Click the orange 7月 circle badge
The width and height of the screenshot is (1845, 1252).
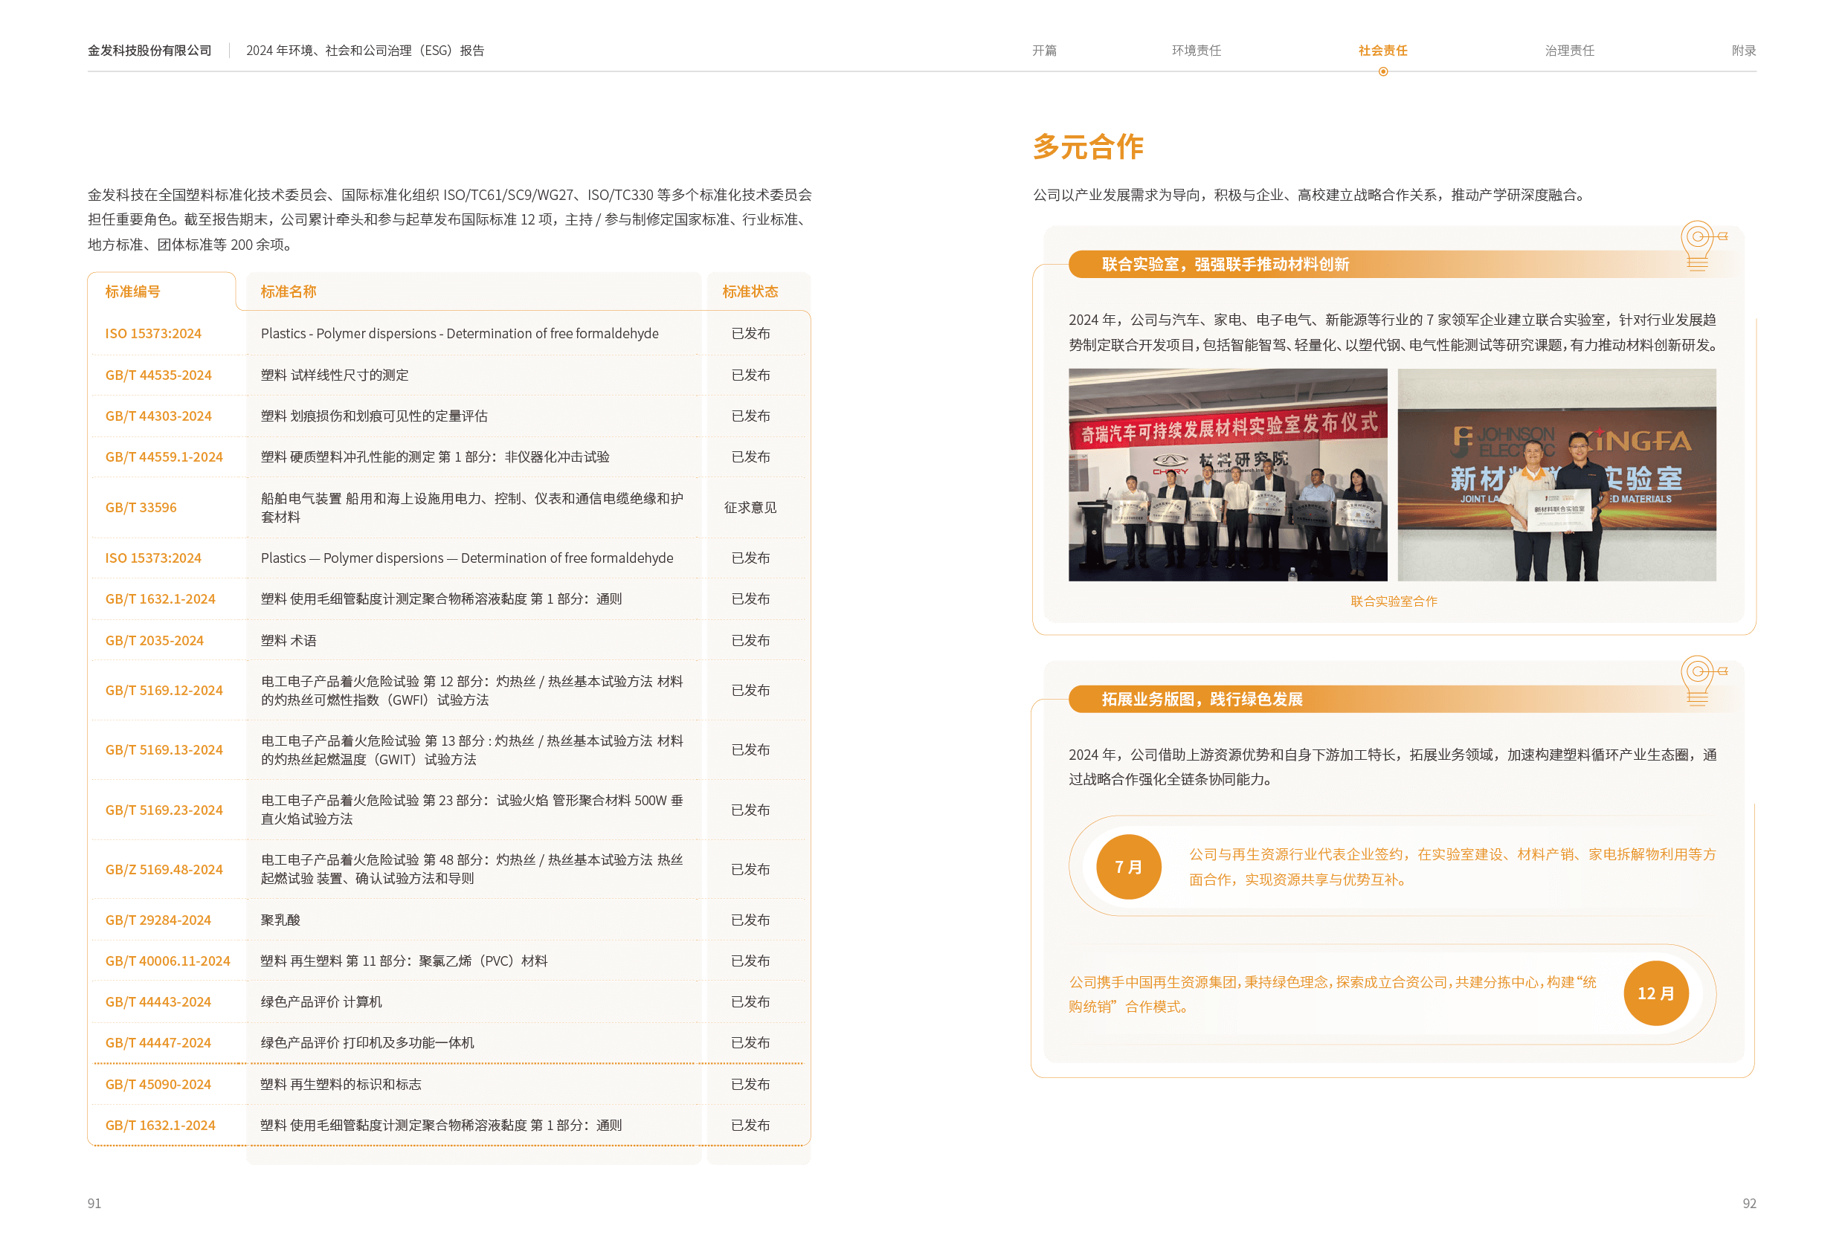pos(1128,866)
